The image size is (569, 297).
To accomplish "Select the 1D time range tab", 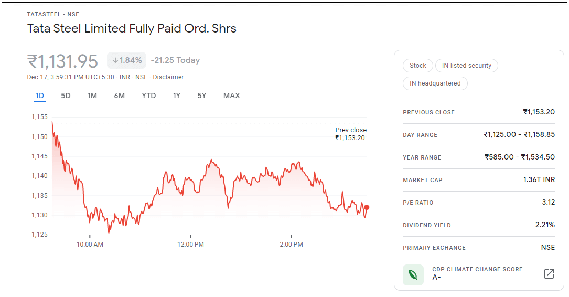I will point(40,96).
